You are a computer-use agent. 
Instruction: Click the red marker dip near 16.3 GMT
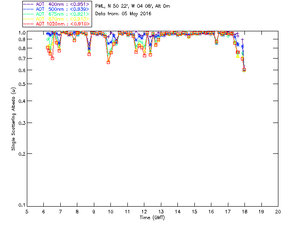216,42
